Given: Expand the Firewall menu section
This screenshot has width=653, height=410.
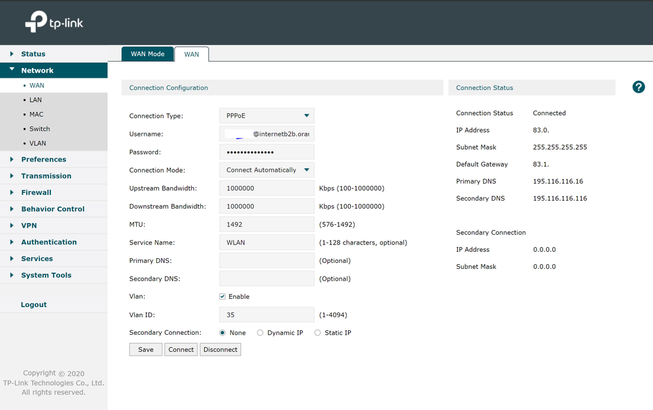Looking at the screenshot, I should [36, 192].
